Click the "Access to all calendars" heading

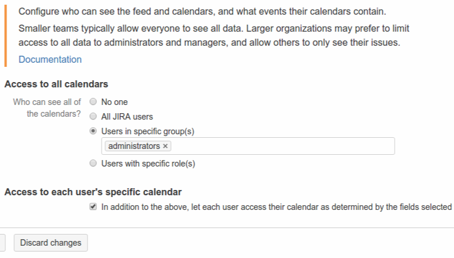coord(56,84)
